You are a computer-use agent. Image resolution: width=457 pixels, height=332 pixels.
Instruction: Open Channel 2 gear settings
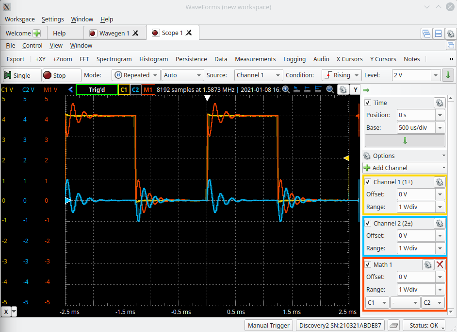tap(440, 224)
